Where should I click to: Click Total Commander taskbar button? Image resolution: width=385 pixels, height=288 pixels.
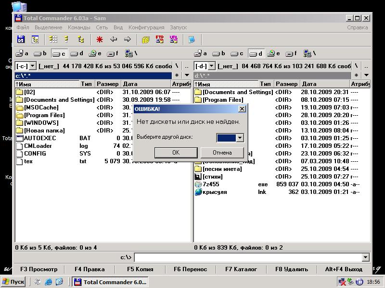pyautogui.click(x=110, y=282)
